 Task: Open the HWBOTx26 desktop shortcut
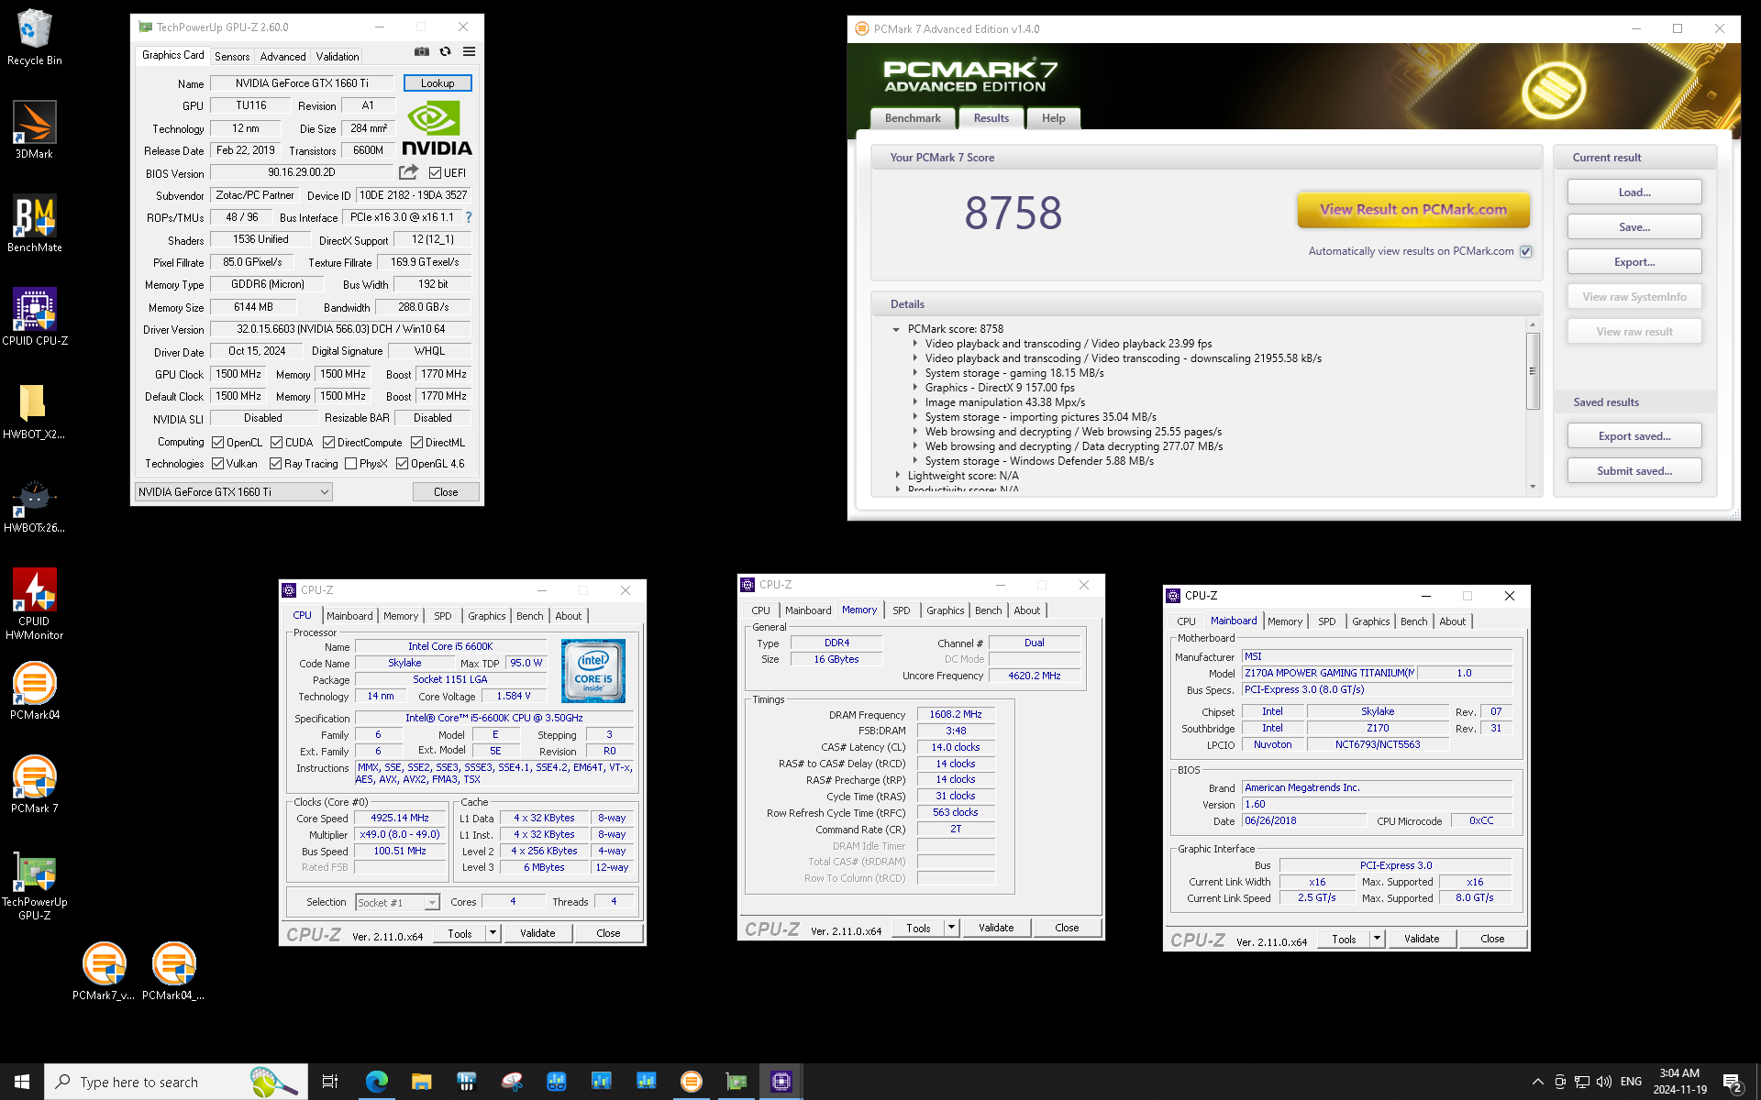tap(34, 505)
